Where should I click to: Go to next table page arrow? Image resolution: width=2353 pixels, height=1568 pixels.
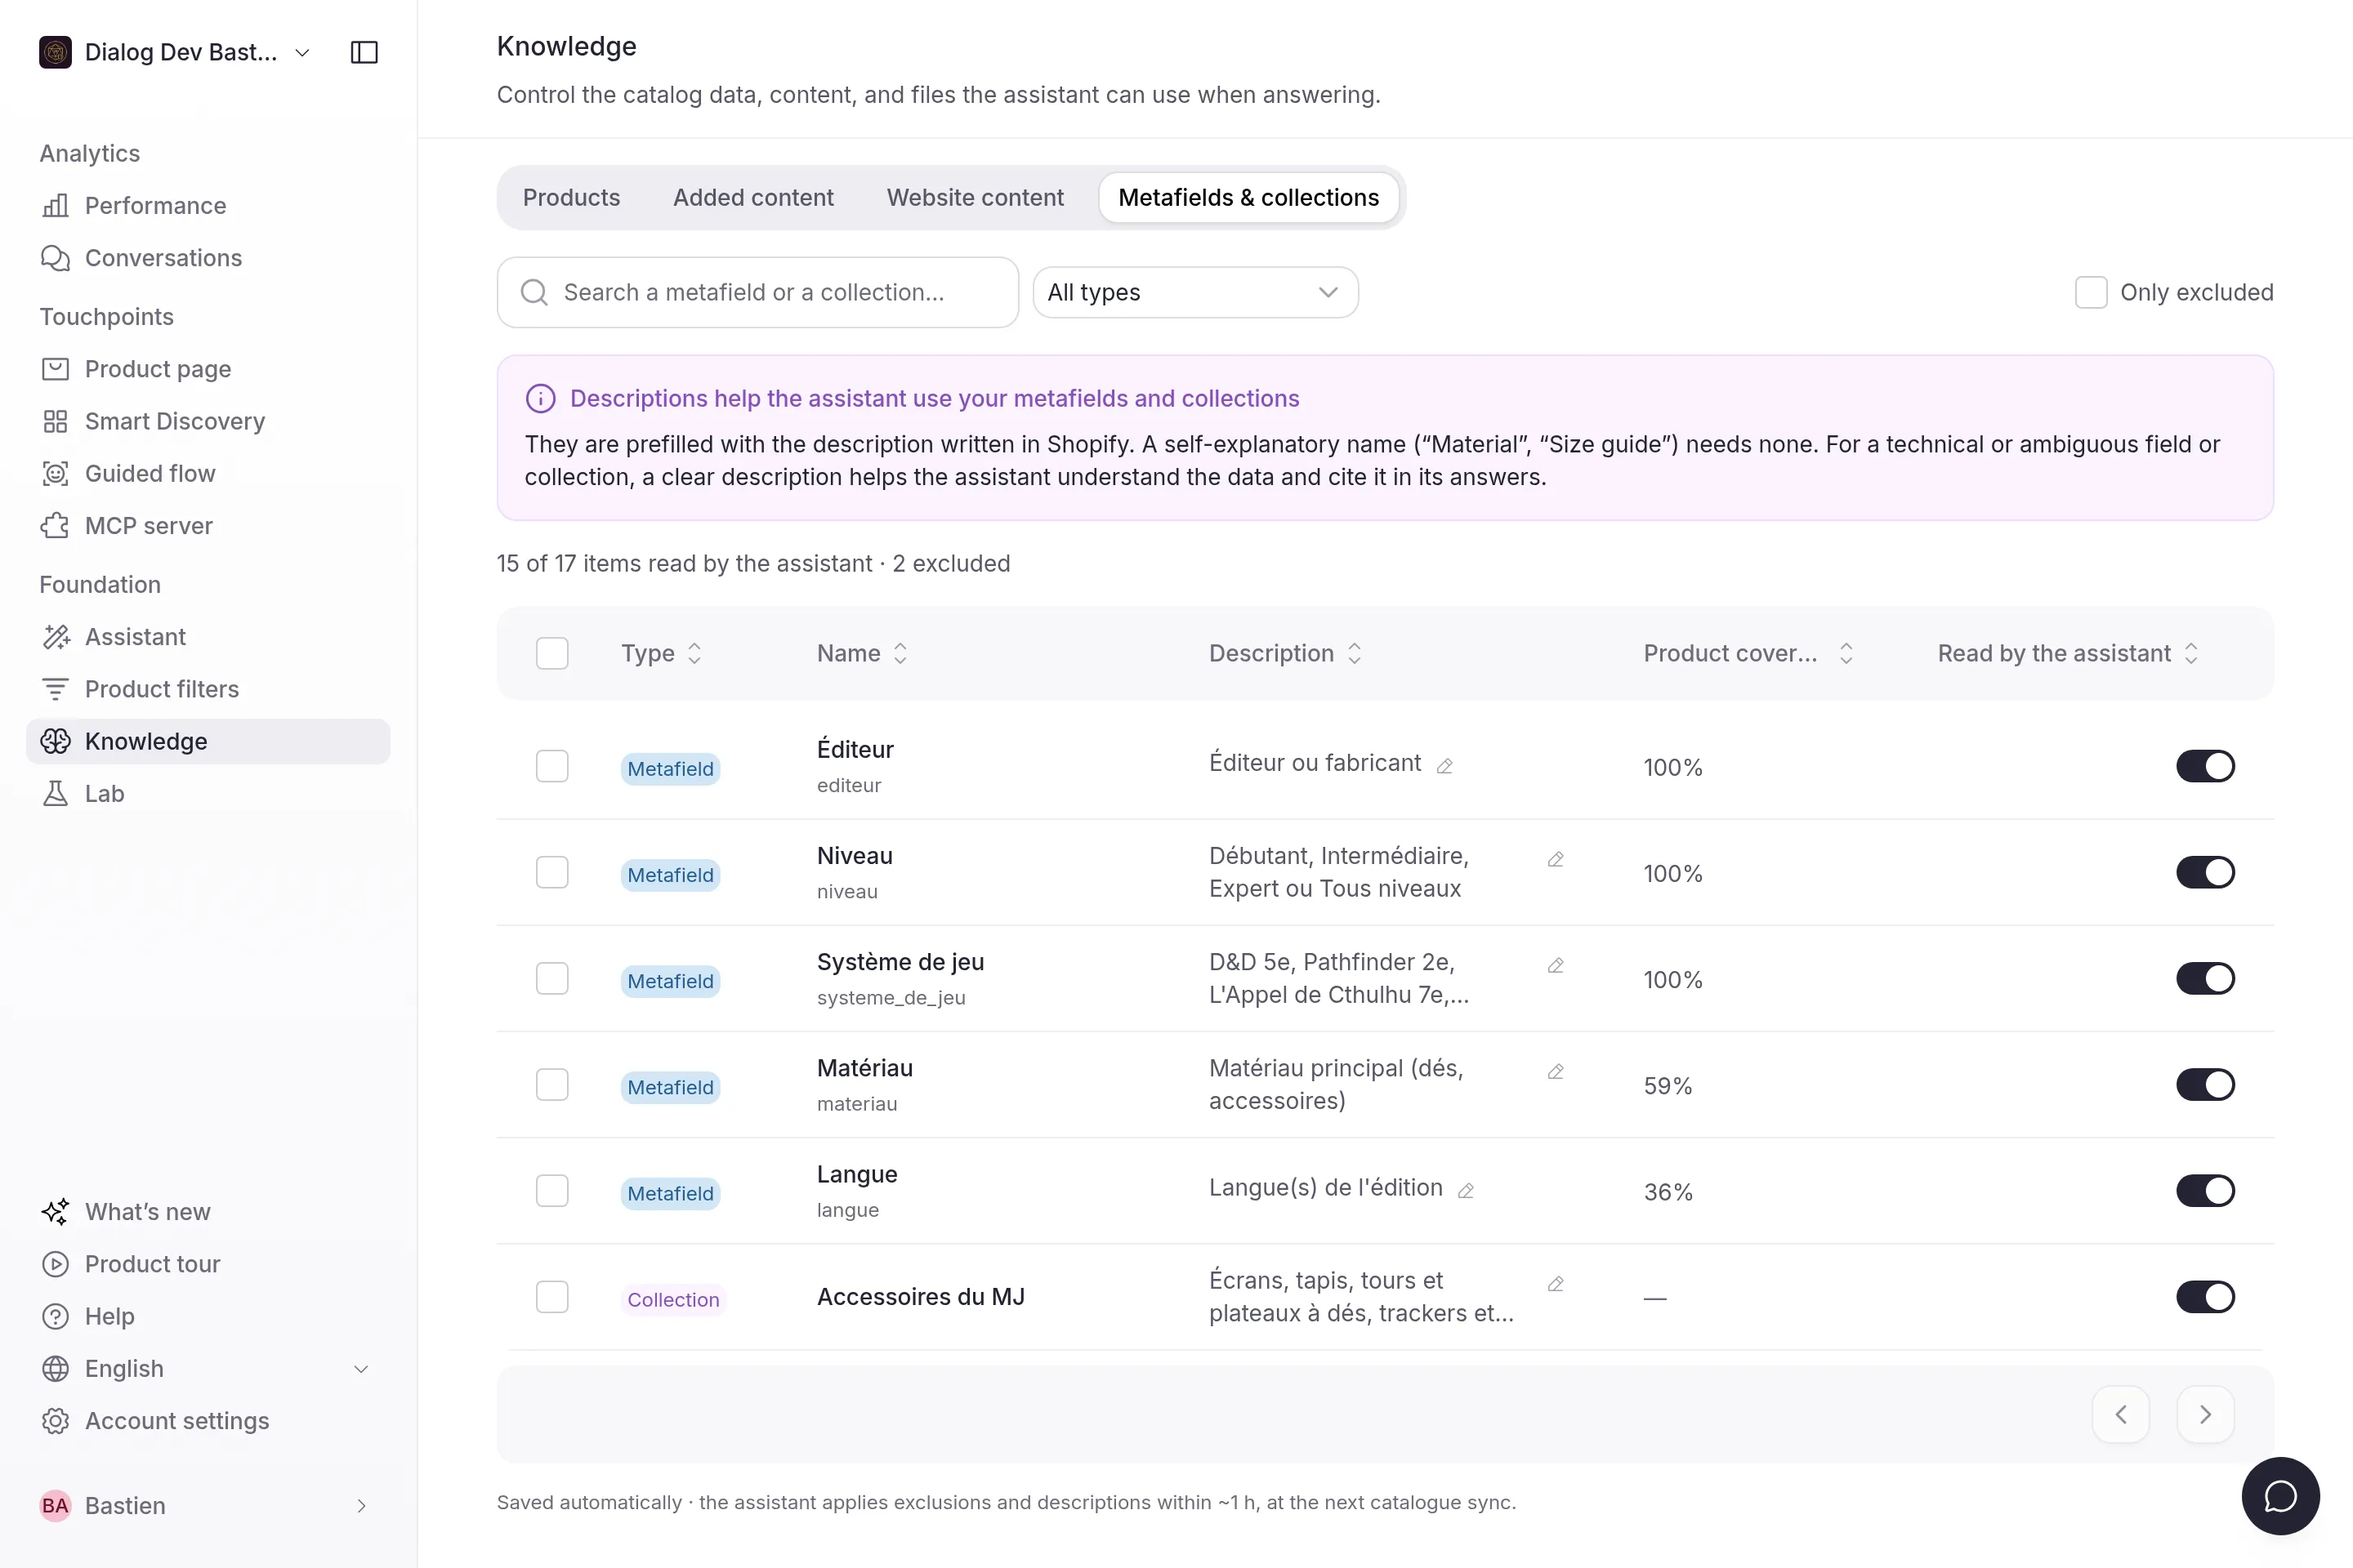pyautogui.click(x=2205, y=1414)
